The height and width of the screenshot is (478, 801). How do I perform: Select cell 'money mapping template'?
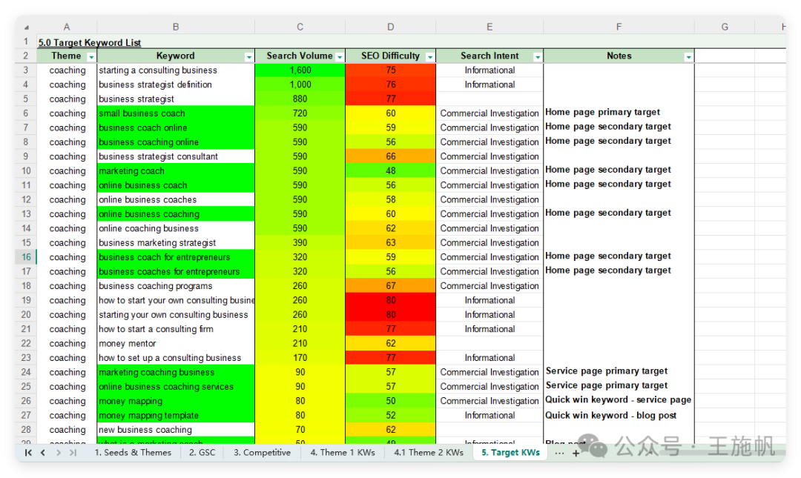(176, 416)
